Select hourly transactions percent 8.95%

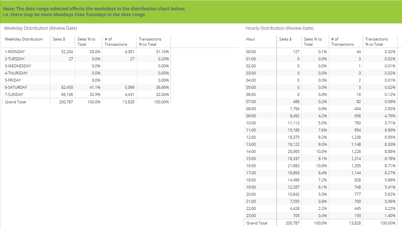coord(390,137)
